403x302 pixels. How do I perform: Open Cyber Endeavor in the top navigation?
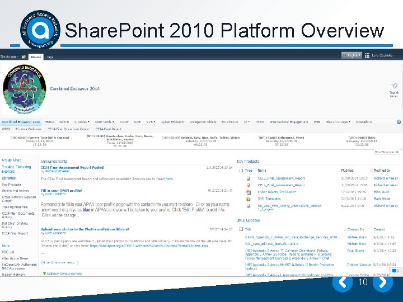[173, 122]
